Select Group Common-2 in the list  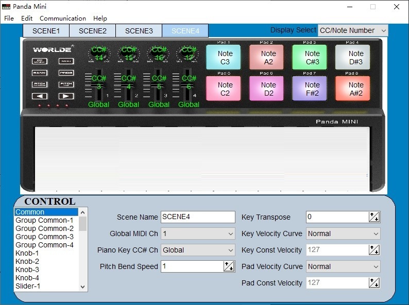(x=46, y=228)
